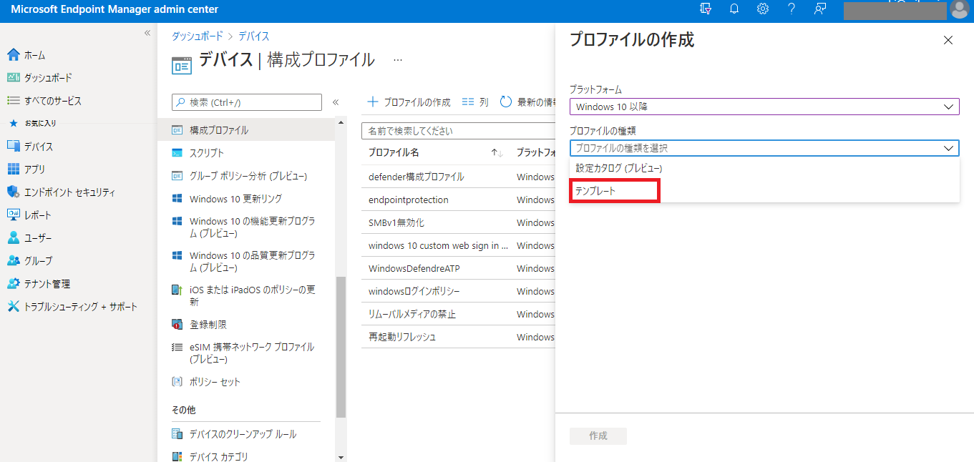The image size is (974, 462).
Task: Click the 検索 (Ctrl+/) search box
Action: click(x=247, y=102)
